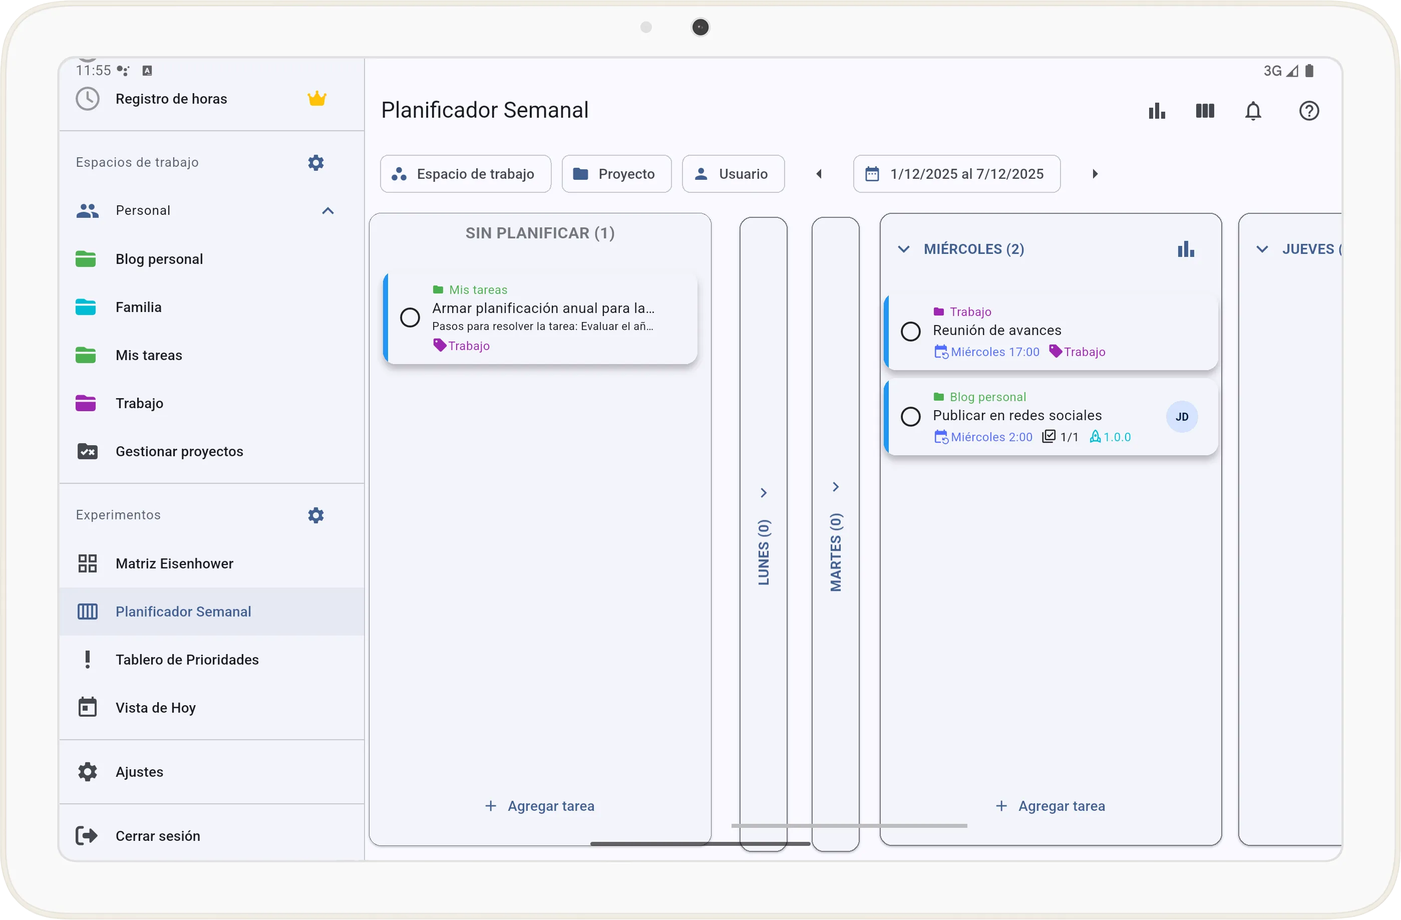Screen dimensions: 1401x920
Task: Click the JD avatar on Publicar task
Action: pos(1181,417)
